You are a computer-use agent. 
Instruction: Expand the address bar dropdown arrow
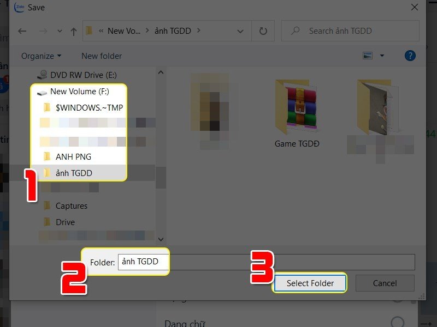[240, 31]
